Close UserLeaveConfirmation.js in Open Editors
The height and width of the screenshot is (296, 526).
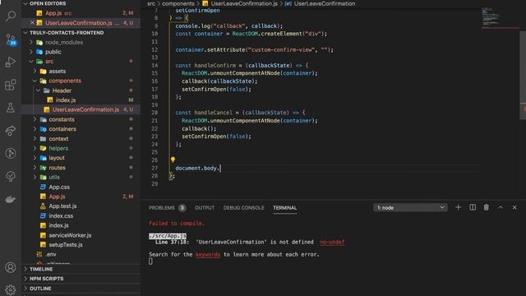[32, 23]
